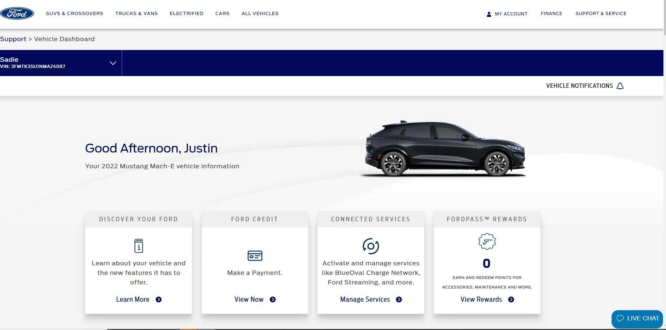Expand the Sadie vehicle selector chevron
The image size is (666, 330).
[113, 63]
